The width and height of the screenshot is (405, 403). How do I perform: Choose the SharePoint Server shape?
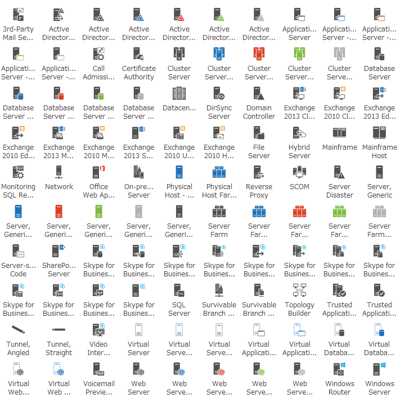click(58, 252)
